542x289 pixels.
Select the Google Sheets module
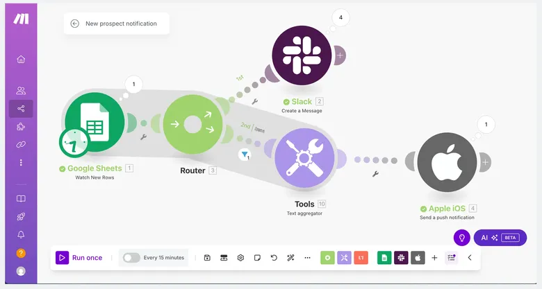[x=95, y=122]
